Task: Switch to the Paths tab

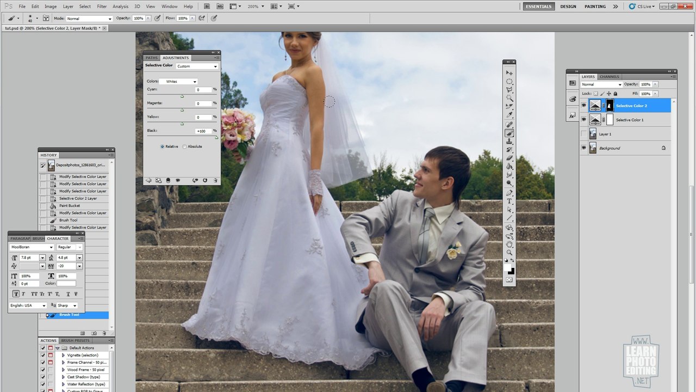Action: pos(152,58)
